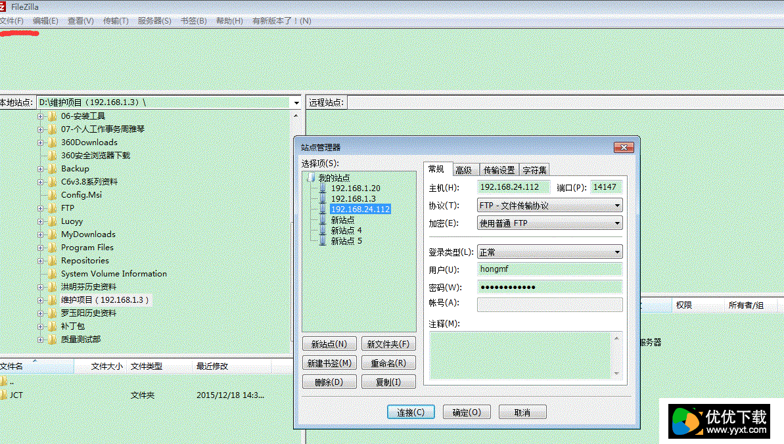Click the FTP folder icon
Image resolution: width=784 pixels, height=444 pixels.
(x=52, y=208)
